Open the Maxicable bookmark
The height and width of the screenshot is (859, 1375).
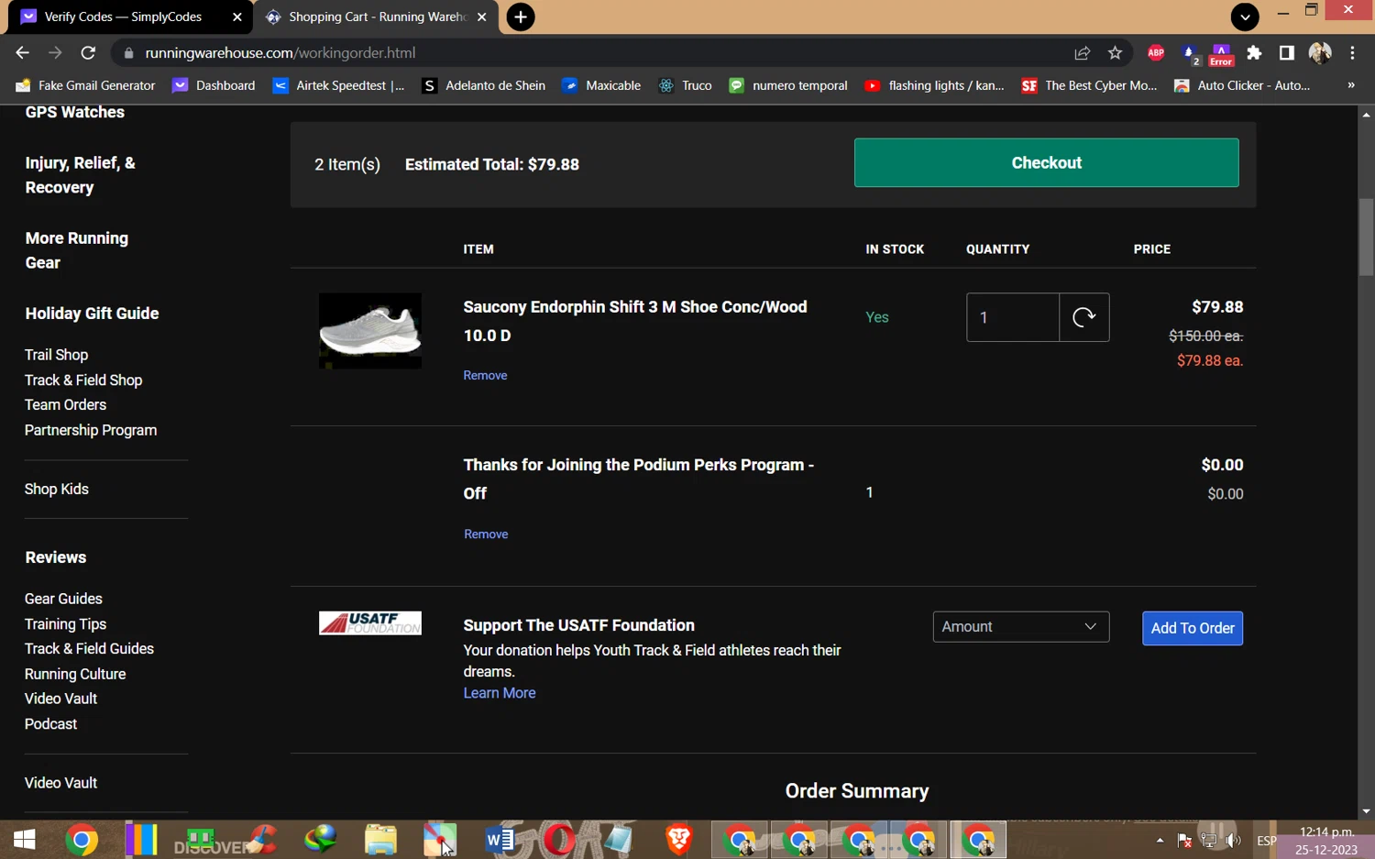(x=601, y=85)
